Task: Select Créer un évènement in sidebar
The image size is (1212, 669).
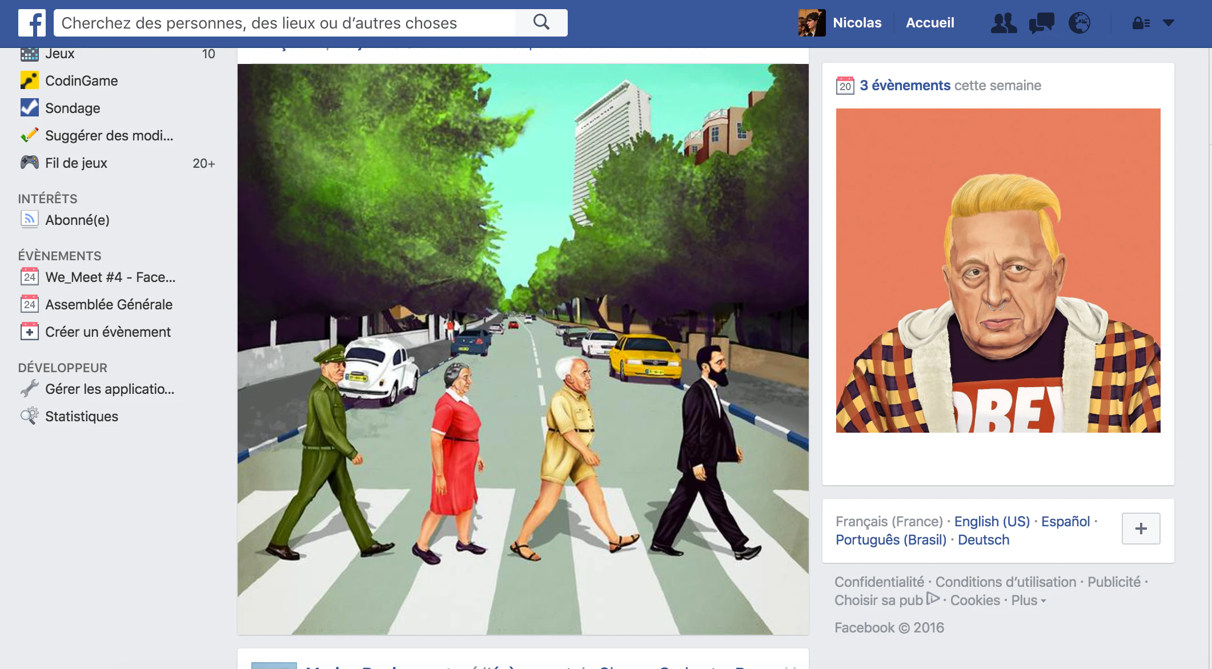Action: (x=107, y=332)
